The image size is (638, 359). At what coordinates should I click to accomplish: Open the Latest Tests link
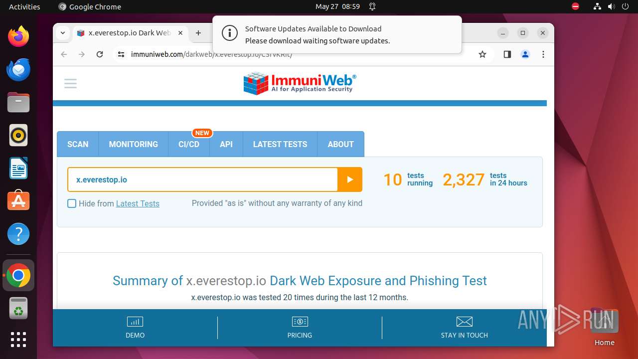tap(138, 203)
